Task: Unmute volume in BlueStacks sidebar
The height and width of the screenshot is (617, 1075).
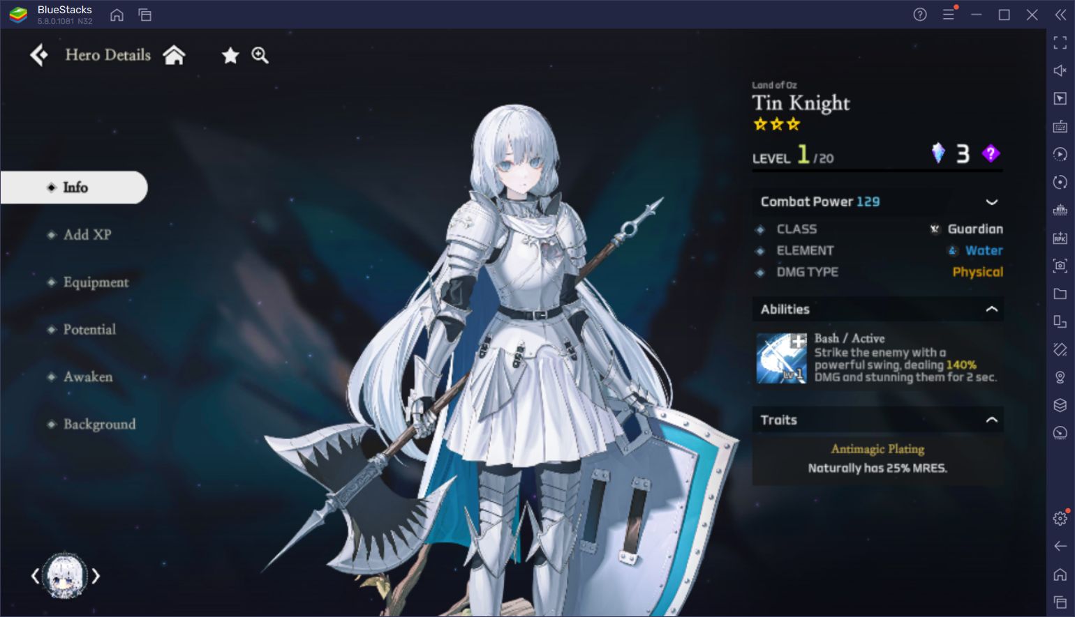Action: click(1060, 70)
